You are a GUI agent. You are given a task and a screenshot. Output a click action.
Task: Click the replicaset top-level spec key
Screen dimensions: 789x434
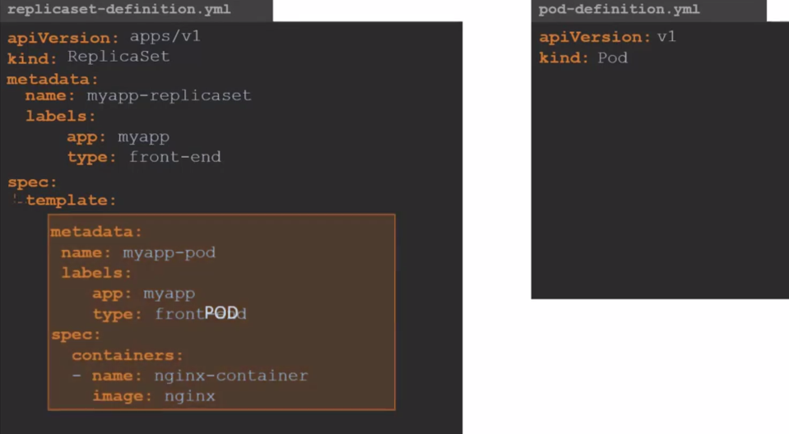pyautogui.click(x=32, y=182)
